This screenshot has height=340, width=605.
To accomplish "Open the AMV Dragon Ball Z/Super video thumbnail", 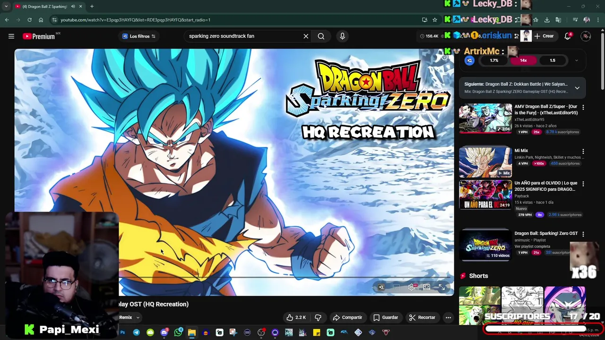I will (485, 118).
